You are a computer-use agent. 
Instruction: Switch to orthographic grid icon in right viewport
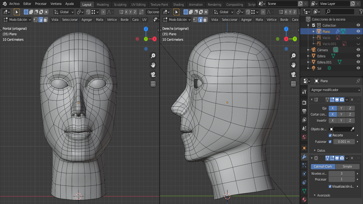(x=293, y=84)
